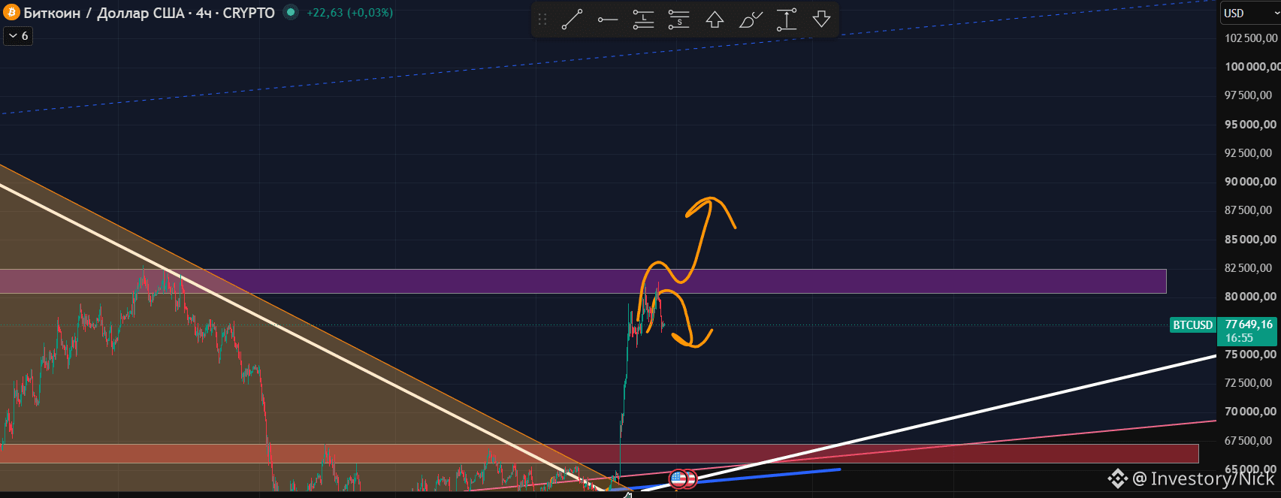
Task: Click the 97 500,00 price axis label
Action: point(1249,95)
